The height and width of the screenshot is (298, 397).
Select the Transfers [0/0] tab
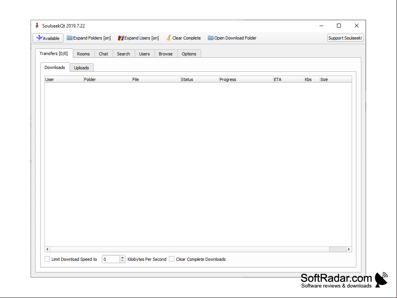point(54,53)
